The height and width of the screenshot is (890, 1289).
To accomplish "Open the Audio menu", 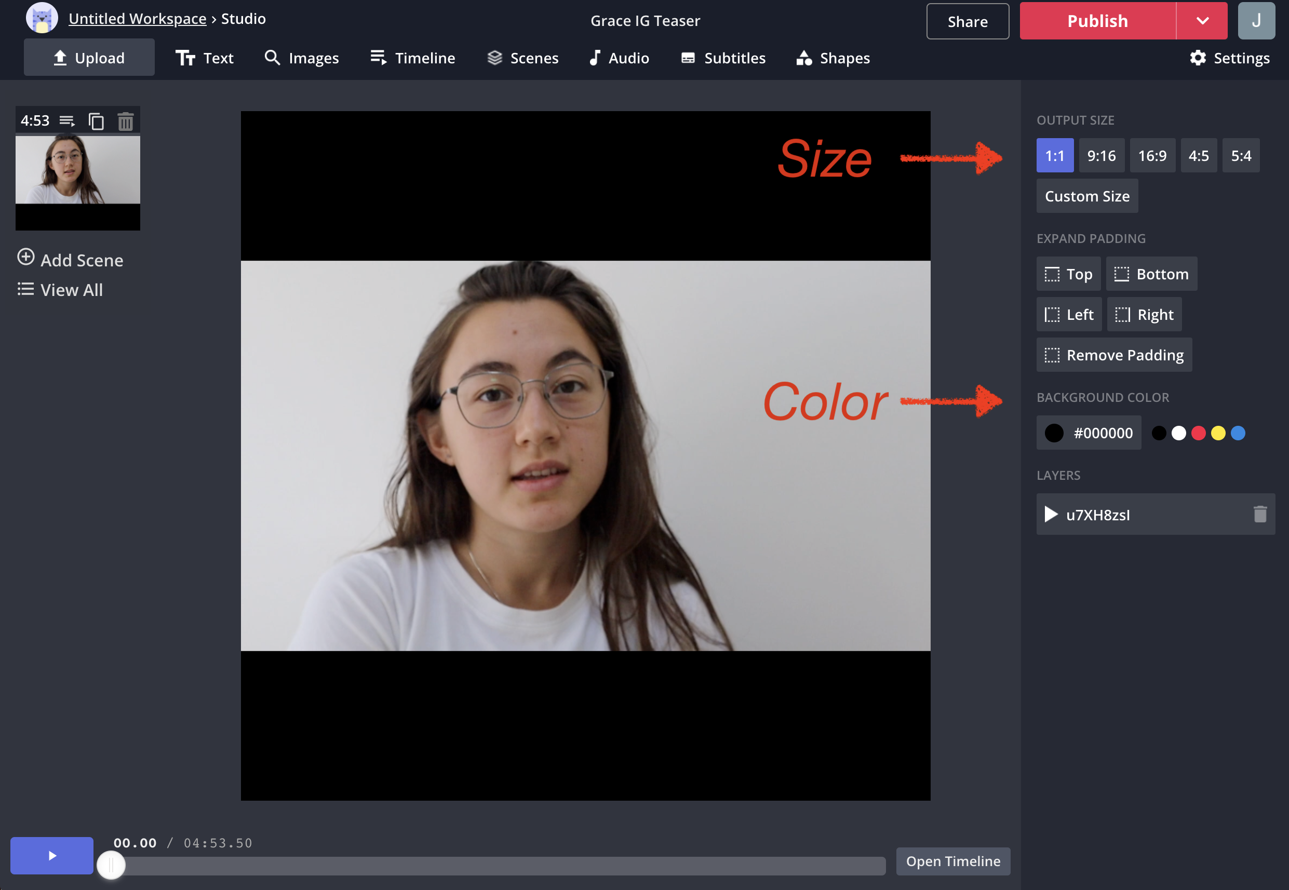I will click(619, 58).
